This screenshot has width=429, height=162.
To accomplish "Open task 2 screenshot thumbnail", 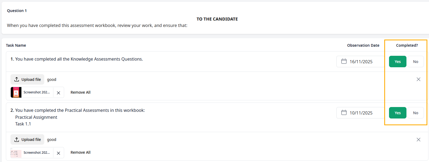I will coord(16,153).
